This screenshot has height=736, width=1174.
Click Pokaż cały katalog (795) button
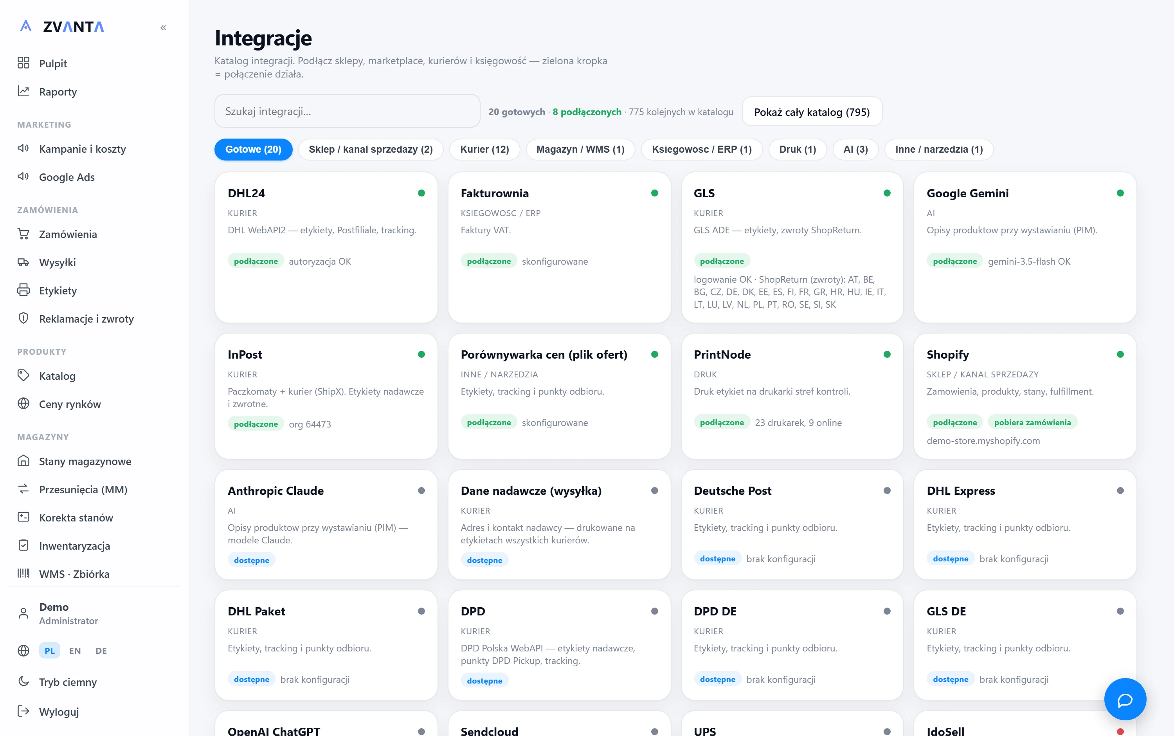[x=812, y=112]
